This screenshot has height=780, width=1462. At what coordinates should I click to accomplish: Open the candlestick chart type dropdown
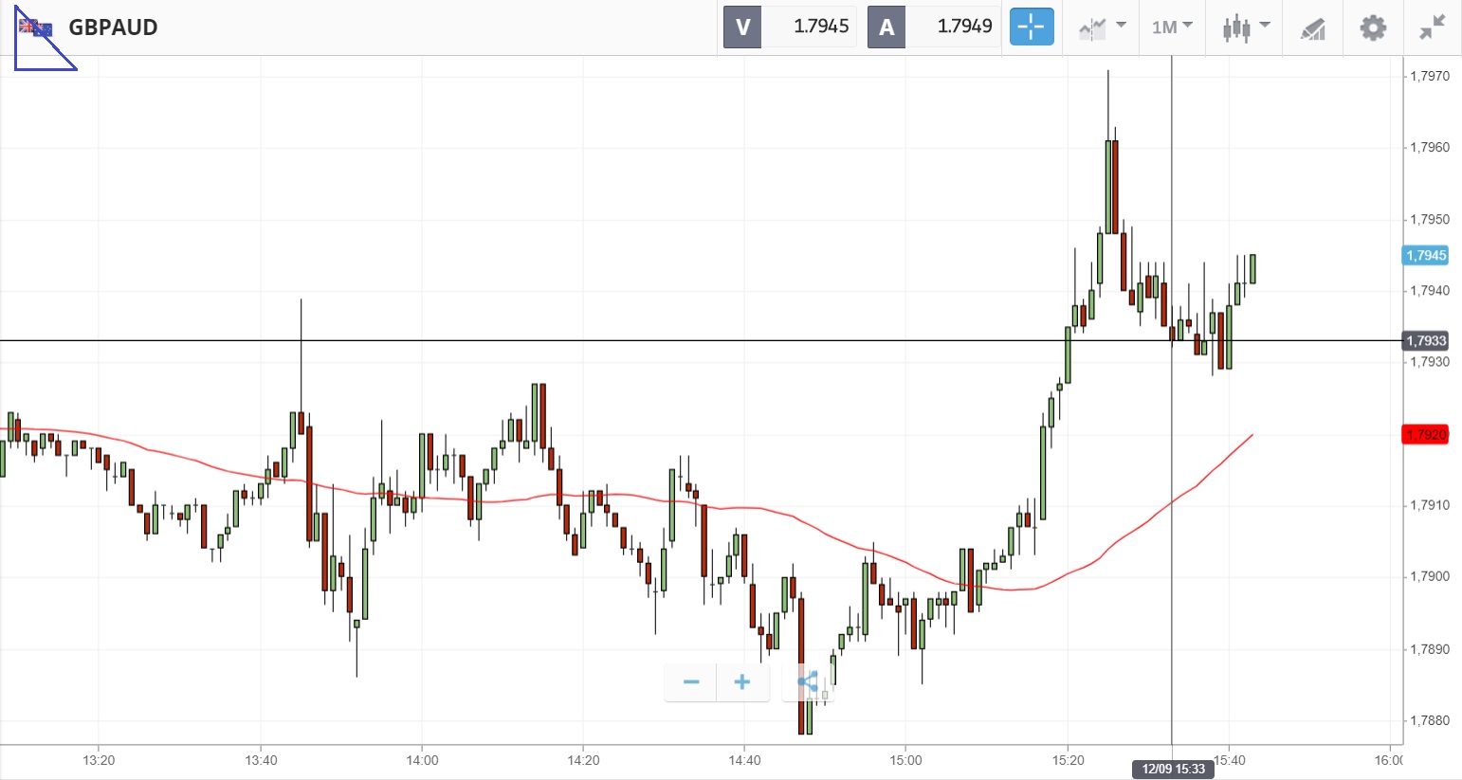click(x=1246, y=27)
